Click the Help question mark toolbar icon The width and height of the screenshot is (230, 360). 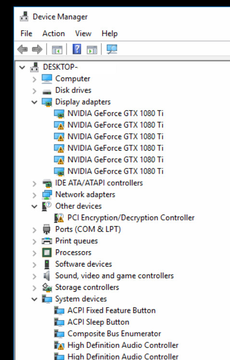(x=77, y=49)
